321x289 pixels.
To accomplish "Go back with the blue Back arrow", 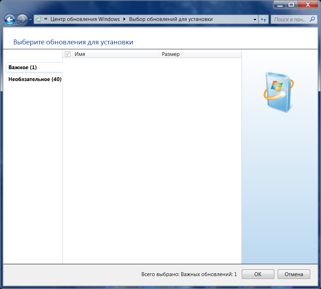I will (x=10, y=20).
